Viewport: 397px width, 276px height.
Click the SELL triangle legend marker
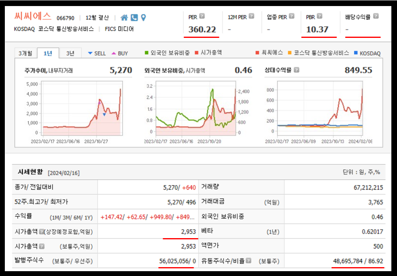pos(90,53)
